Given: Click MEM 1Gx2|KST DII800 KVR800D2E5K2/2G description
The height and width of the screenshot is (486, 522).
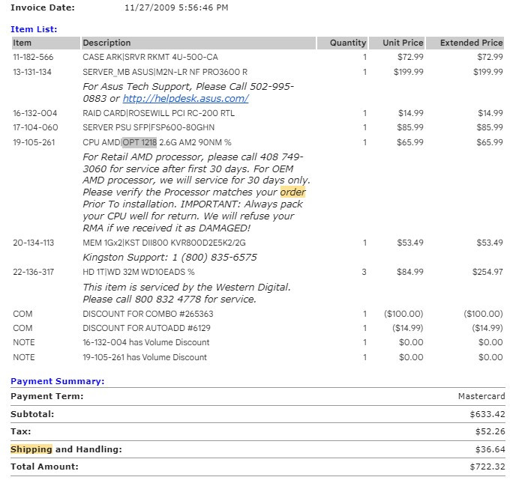Looking at the screenshot, I should coord(164,243).
